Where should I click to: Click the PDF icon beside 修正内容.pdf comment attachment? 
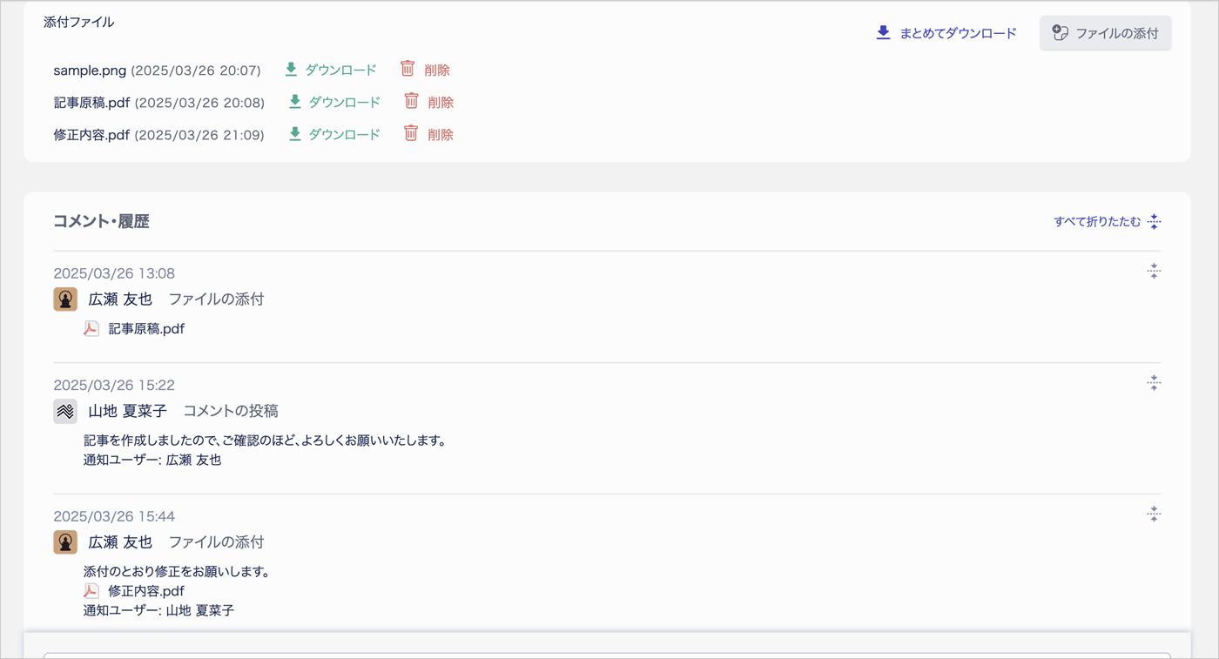coord(91,590)
